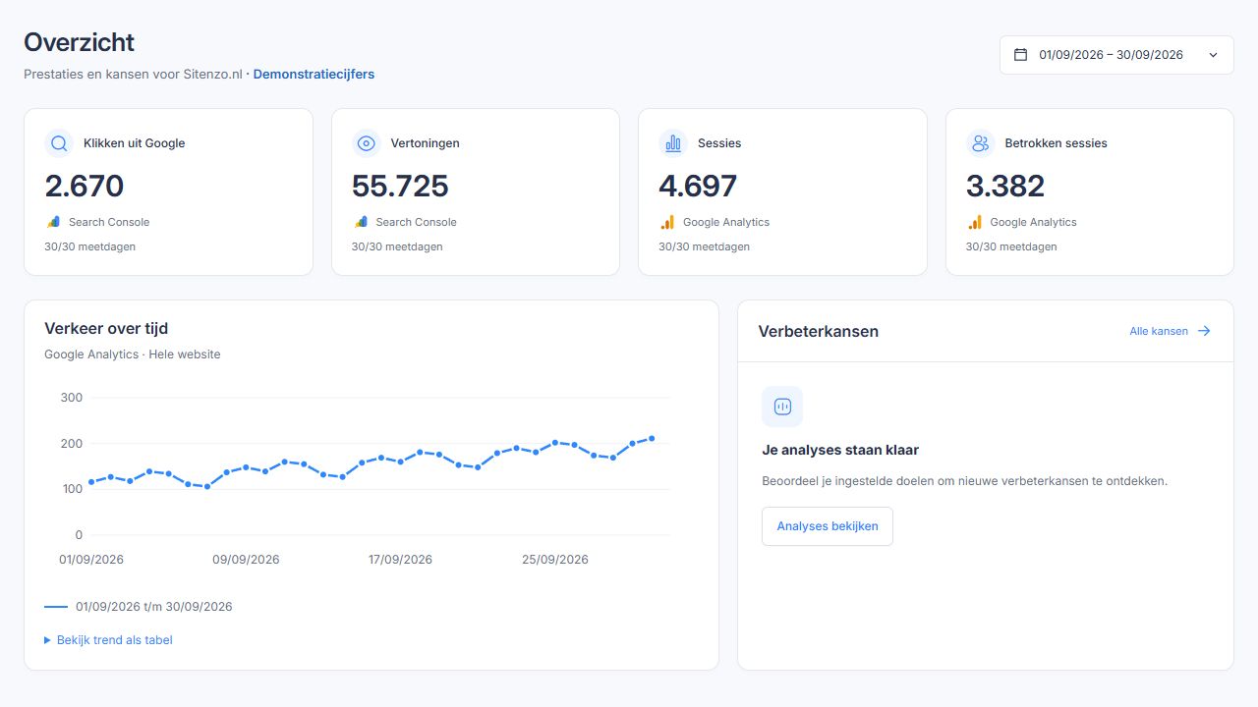Click the magnifier icon on Klikken uit Google card
The width and height of the screenshot is (1258, 707).
point(59,143)
